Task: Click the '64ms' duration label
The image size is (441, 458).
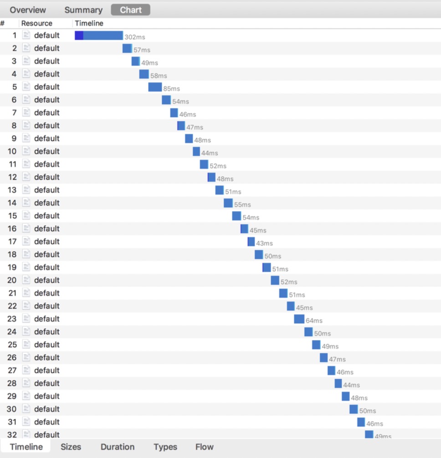Action: click(x=314, y=321)
